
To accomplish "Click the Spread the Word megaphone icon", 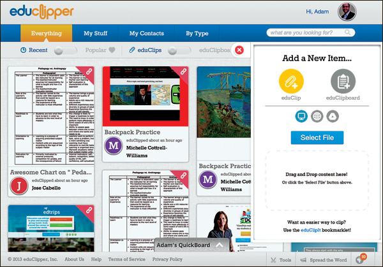I will [x=303, y=260].
